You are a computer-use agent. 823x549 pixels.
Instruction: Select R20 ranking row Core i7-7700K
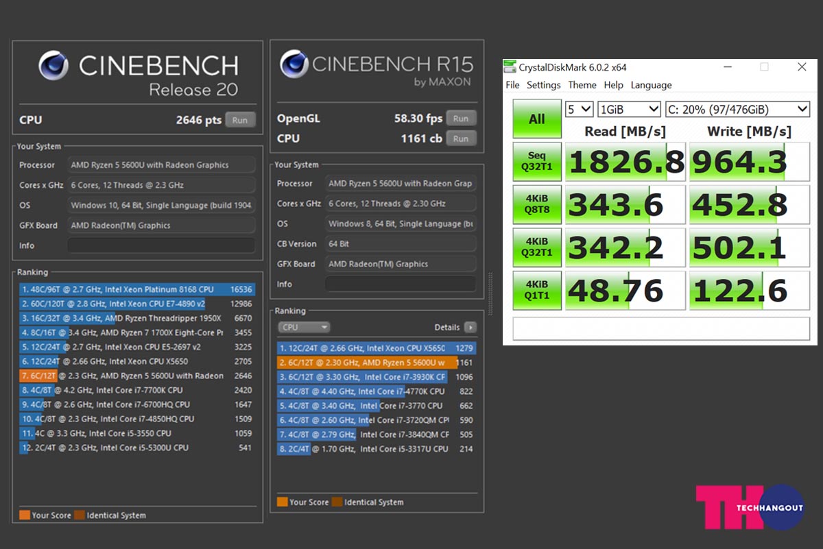coord(137,390)
